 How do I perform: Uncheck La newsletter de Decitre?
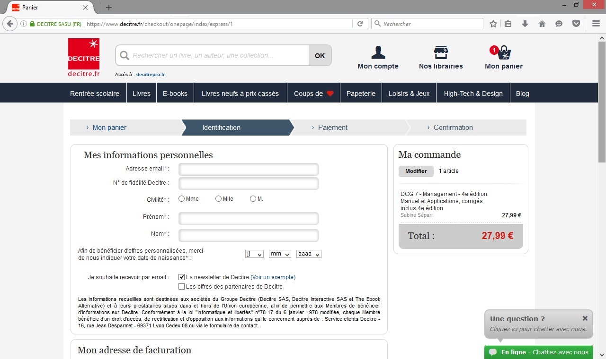(181, 277)
